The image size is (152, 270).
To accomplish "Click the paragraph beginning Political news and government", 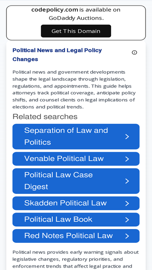I will pyautogui.click(x=74, y=89).
